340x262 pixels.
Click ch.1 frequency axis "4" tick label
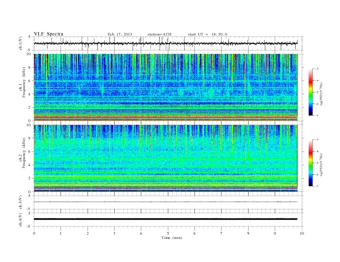click(x=30, y=94)
